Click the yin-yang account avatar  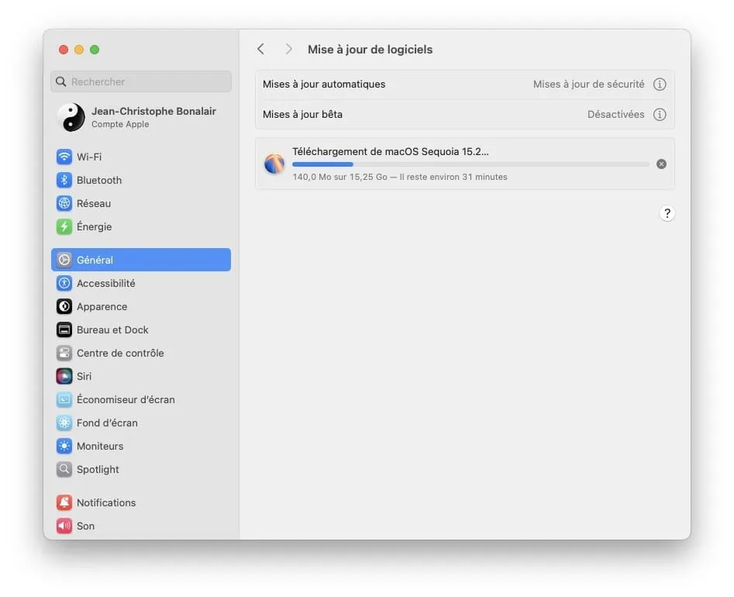click(x=71, y=117)
